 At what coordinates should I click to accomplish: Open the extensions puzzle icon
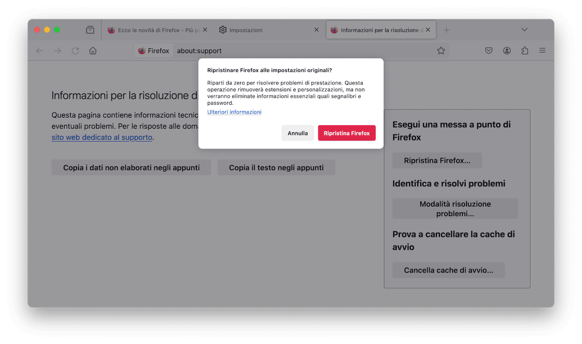525,51
